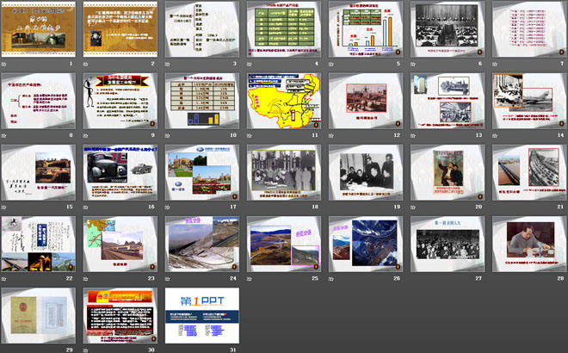
Task: Select slide 11 yellow China map thumbnail
Action: click(x=284, y=101)
